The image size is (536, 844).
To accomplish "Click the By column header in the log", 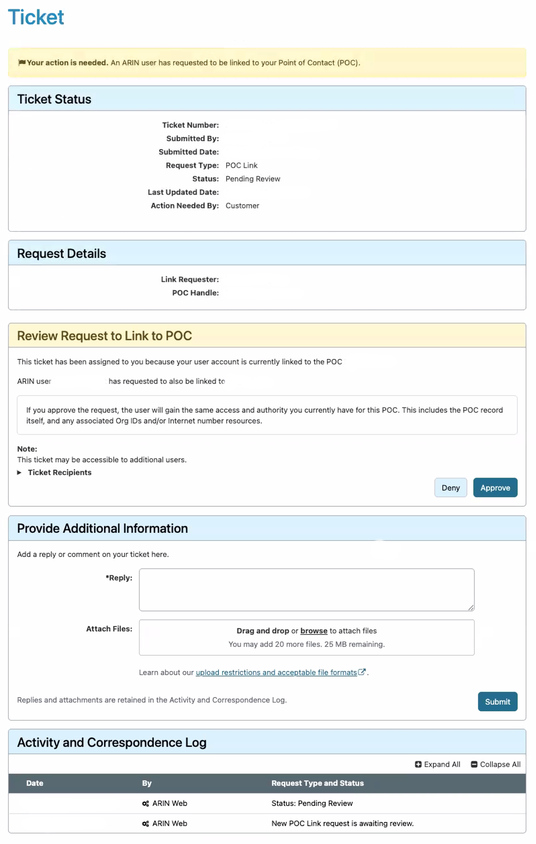I will click(x=147, y=783).
